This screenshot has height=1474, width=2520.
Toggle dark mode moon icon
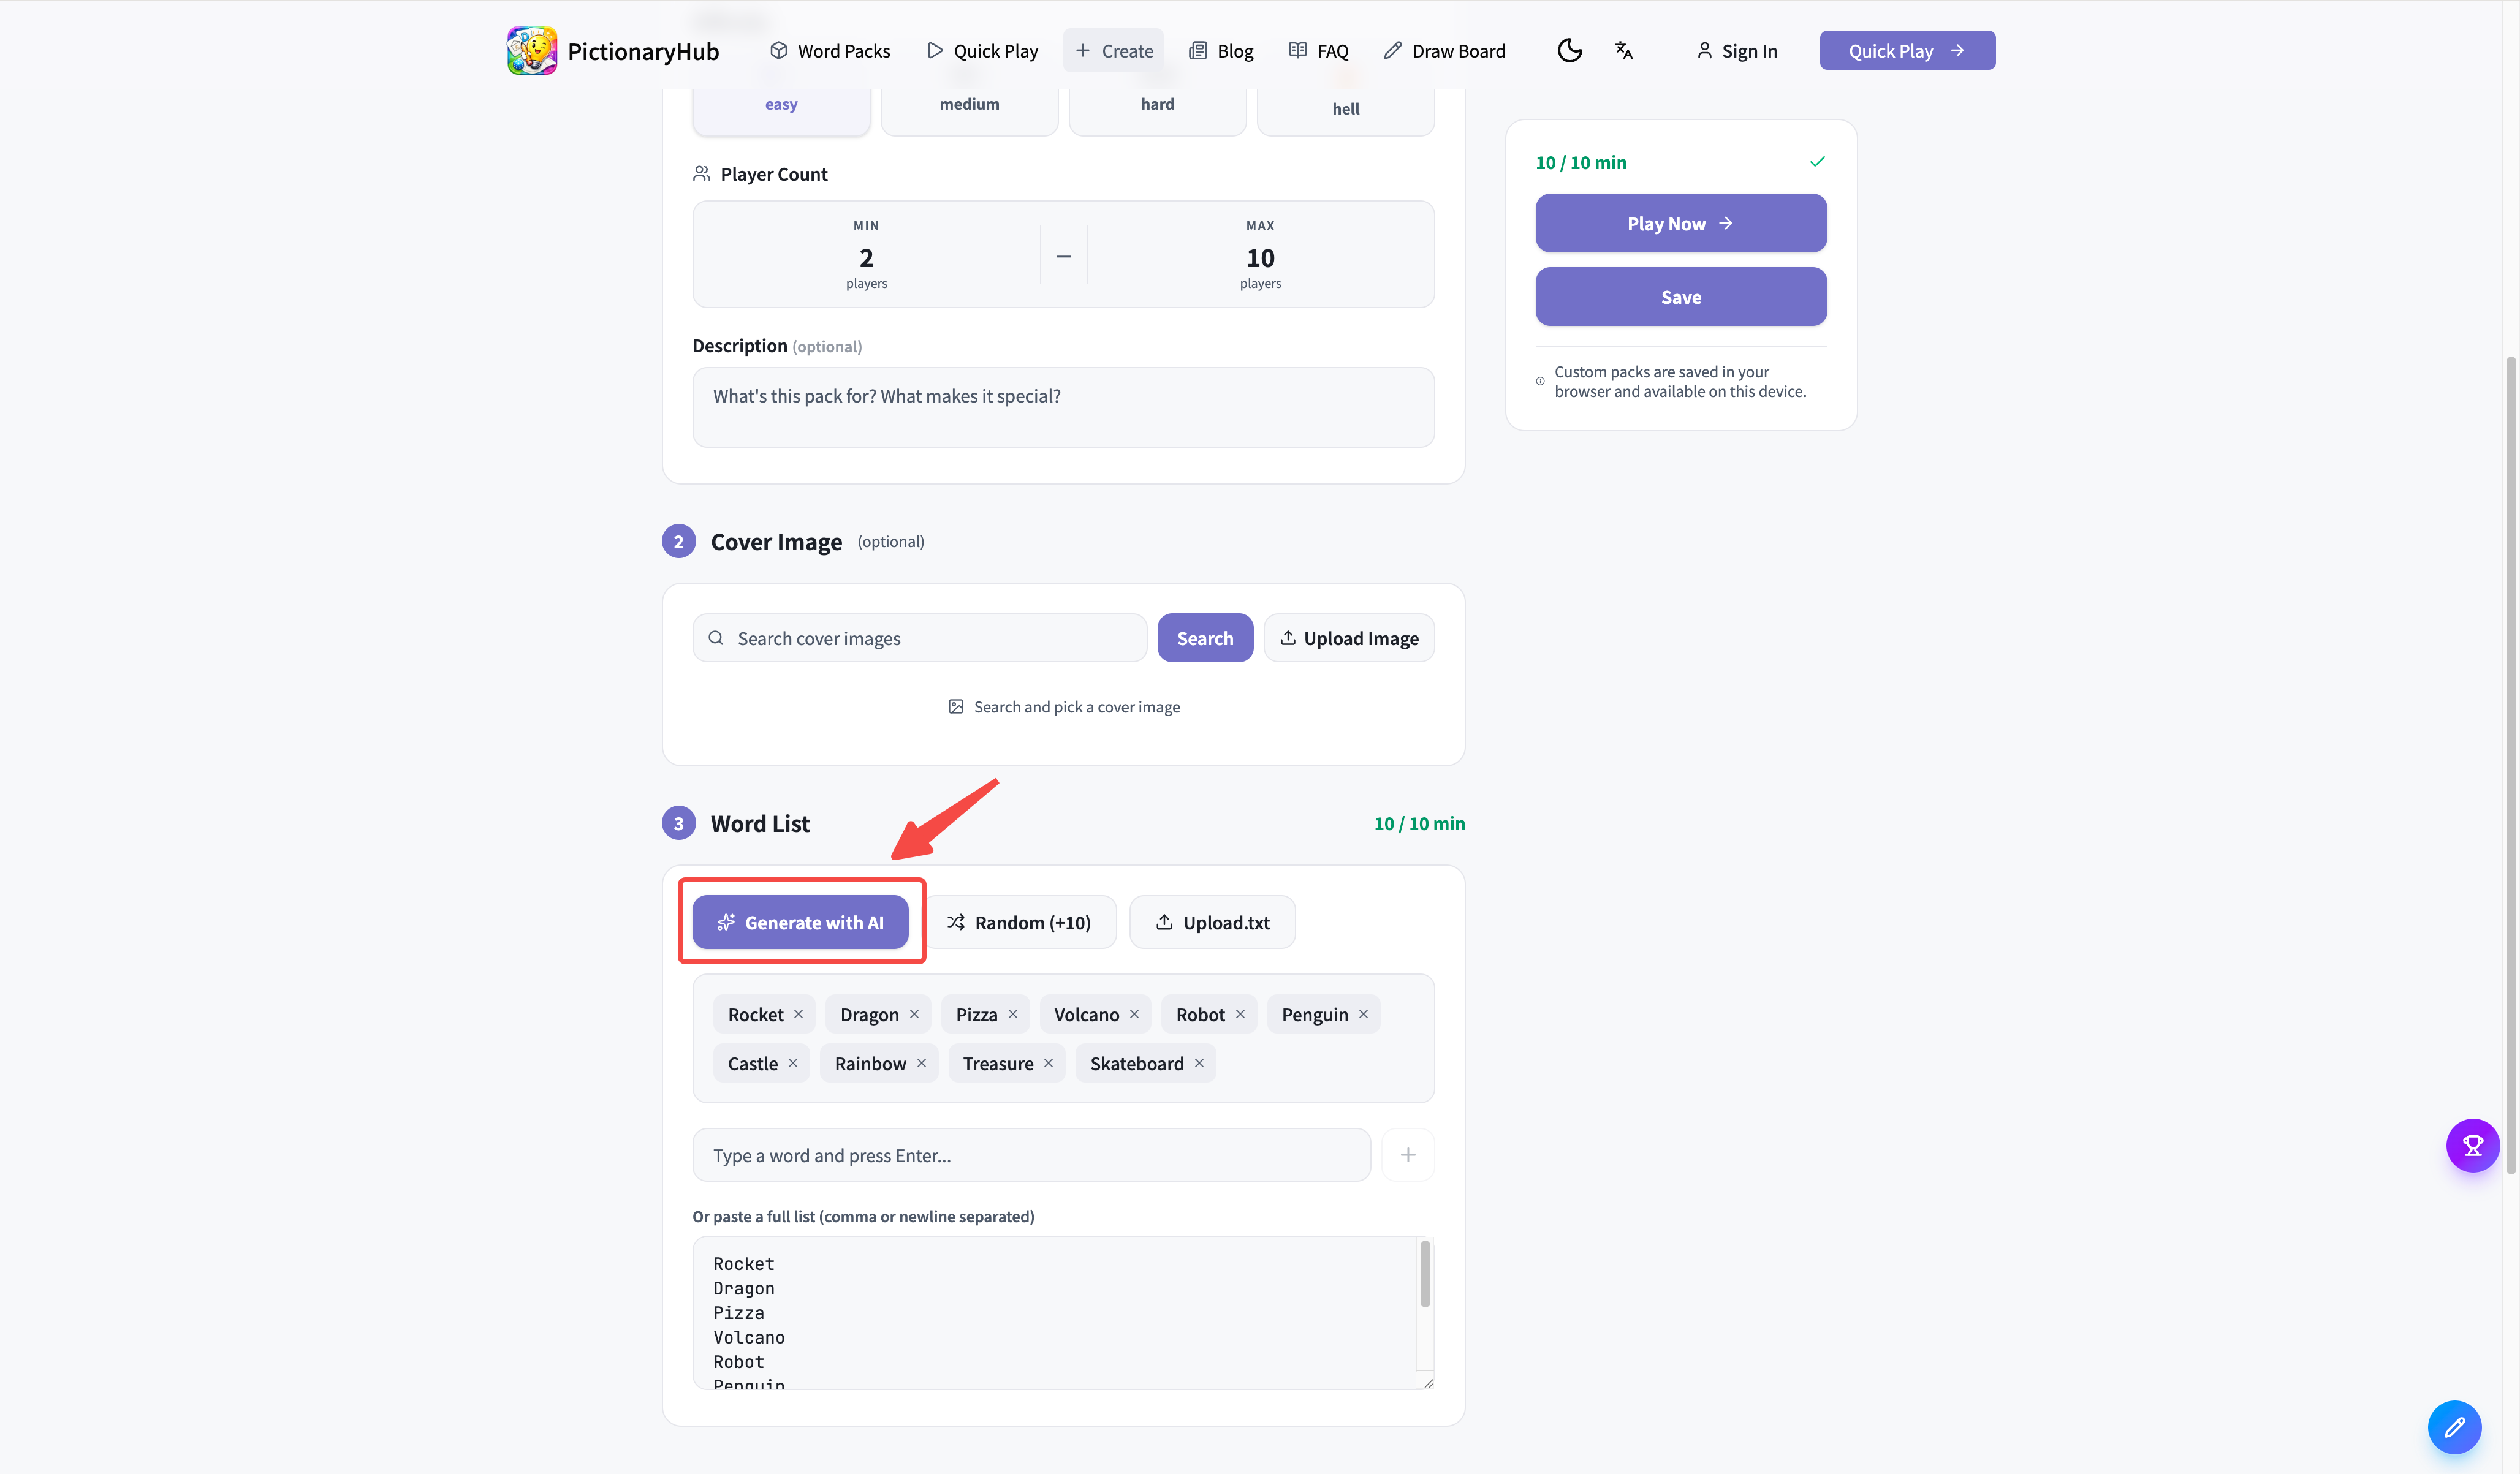(1569, 50)
